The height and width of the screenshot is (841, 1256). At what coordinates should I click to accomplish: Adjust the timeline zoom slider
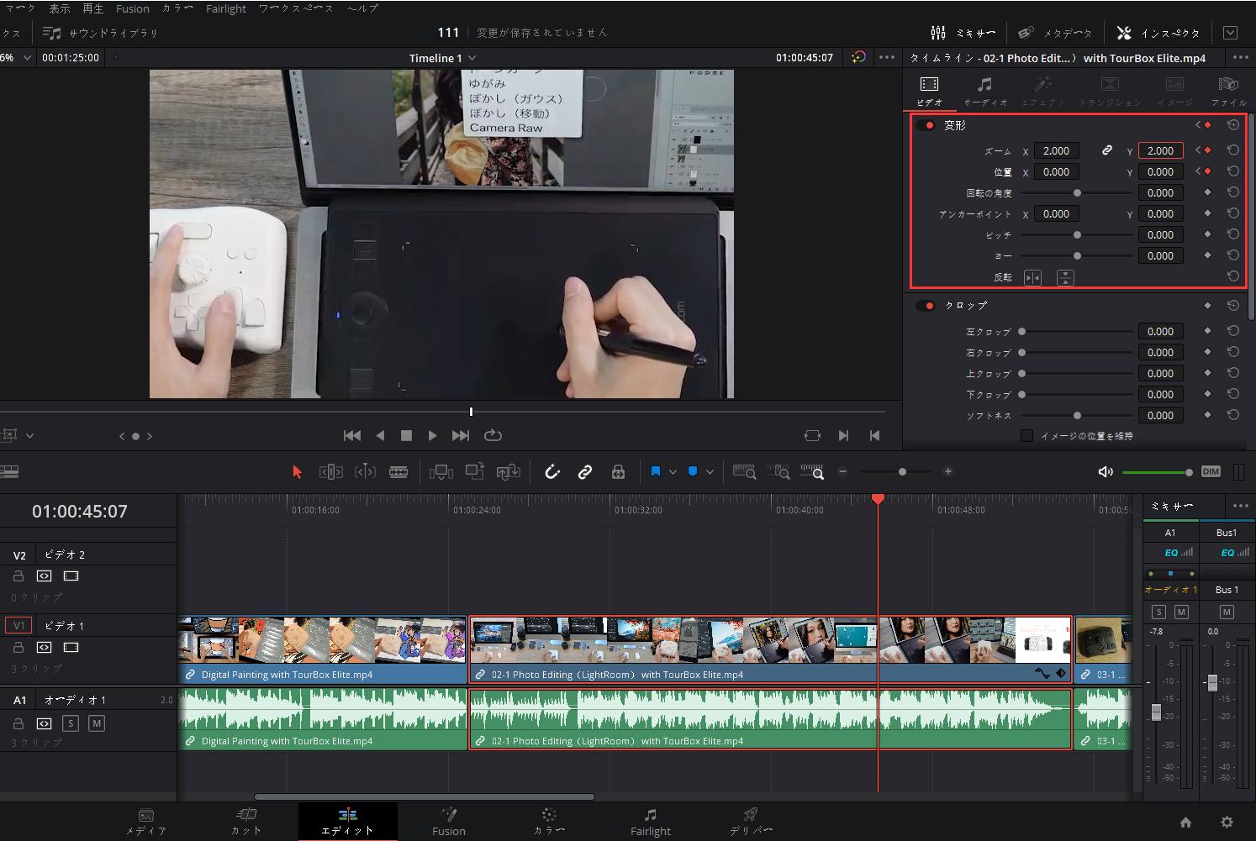pyautogui.click(x=902, y=471)
